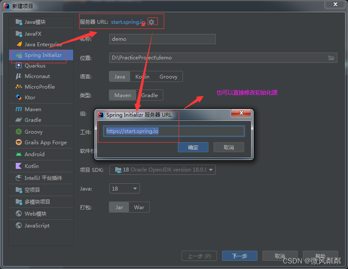Select Grails App Forge project type
The image size is (348, 269).
click(x=41, y=143)
